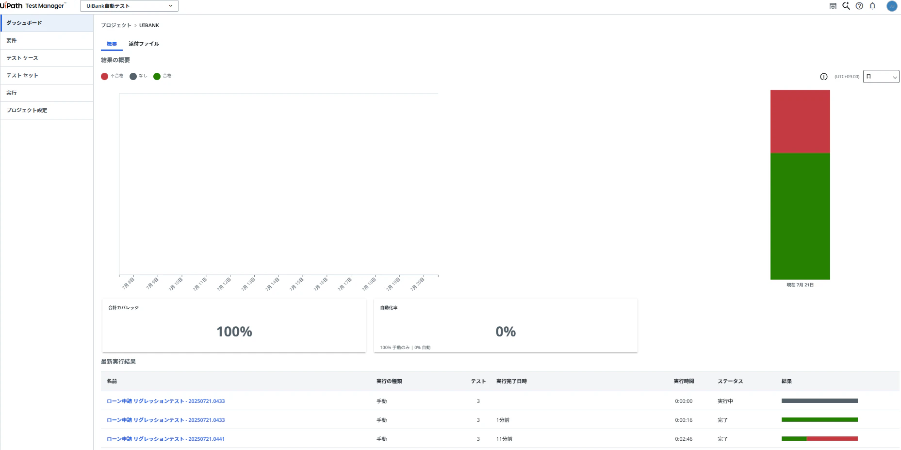This screenshot has width=901, height=450.
Task: Go to テスト セット in sidebar
Action: (x=47, y=76)
